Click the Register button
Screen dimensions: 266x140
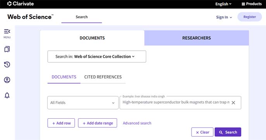click(x=250, y=17)
